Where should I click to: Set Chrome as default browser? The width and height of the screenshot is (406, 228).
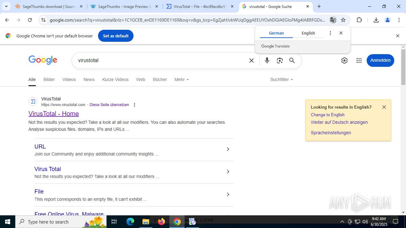116,36
